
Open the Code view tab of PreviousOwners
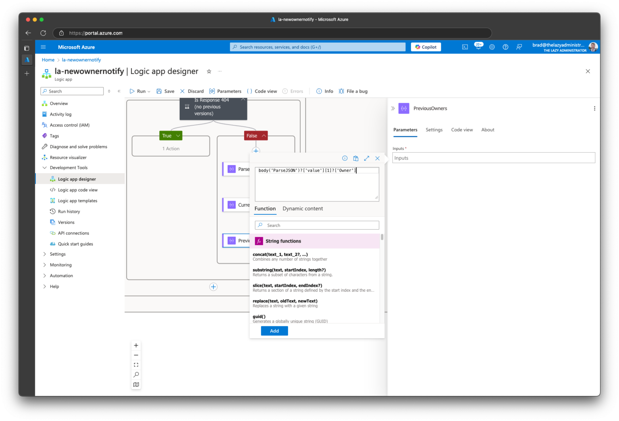[x=462, y=130]
